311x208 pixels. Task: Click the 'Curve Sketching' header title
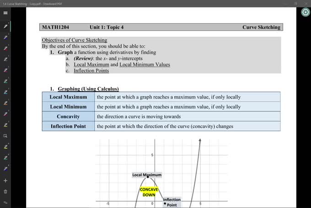[261, 27]
